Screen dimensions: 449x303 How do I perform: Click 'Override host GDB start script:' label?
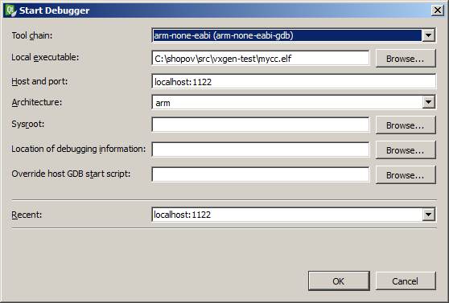(71, 174)
